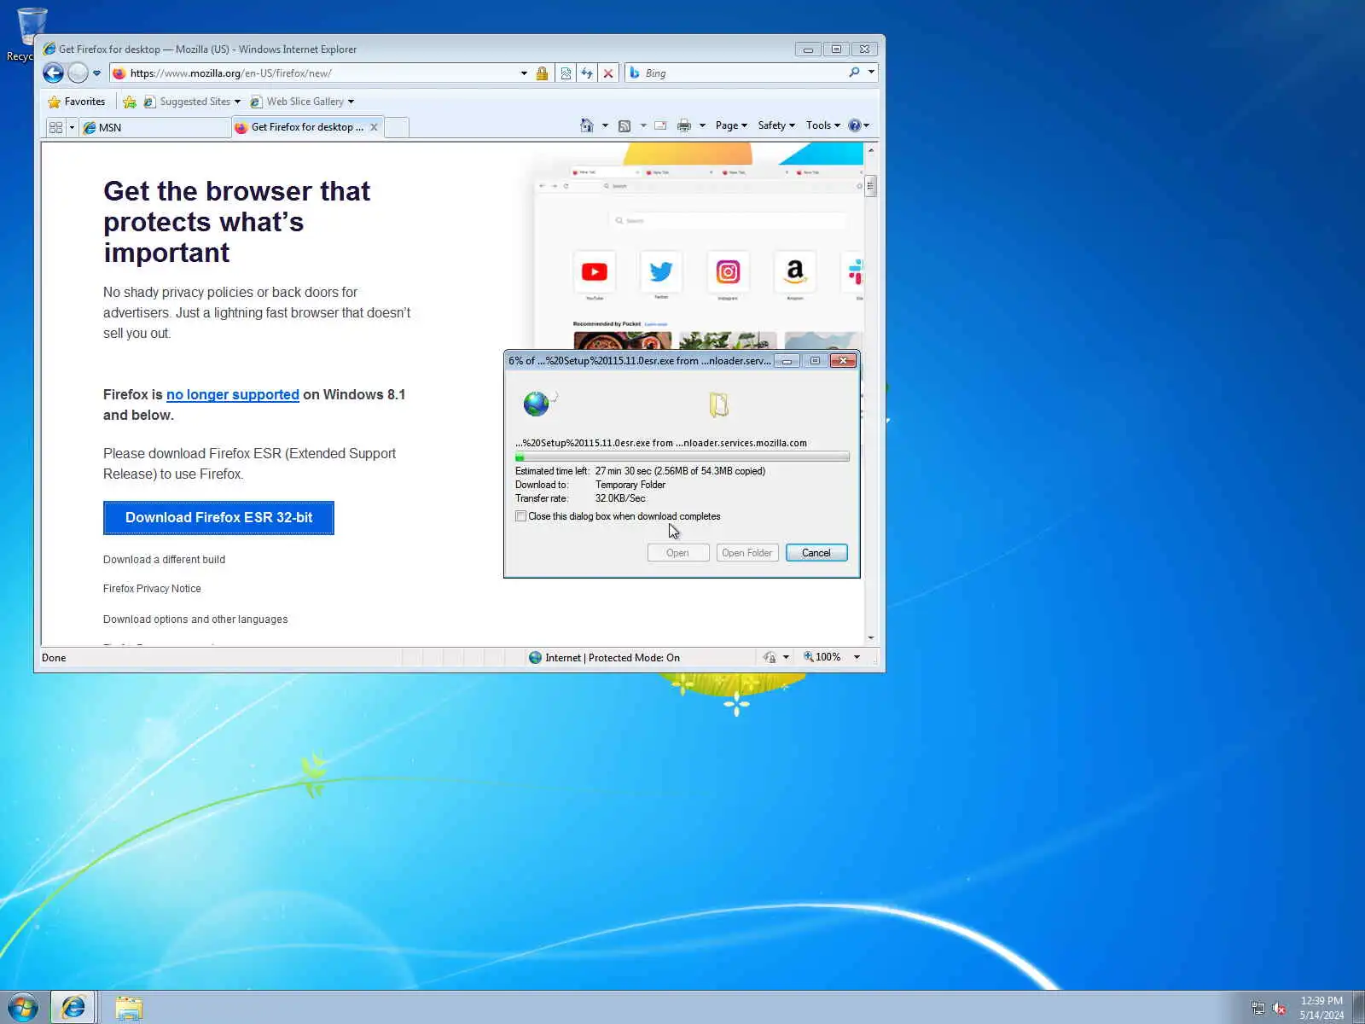Click the RSS feeds icon
The width and height of the screenshot is (1365, 1024).
pyautogui.click(x=624, y=125)
